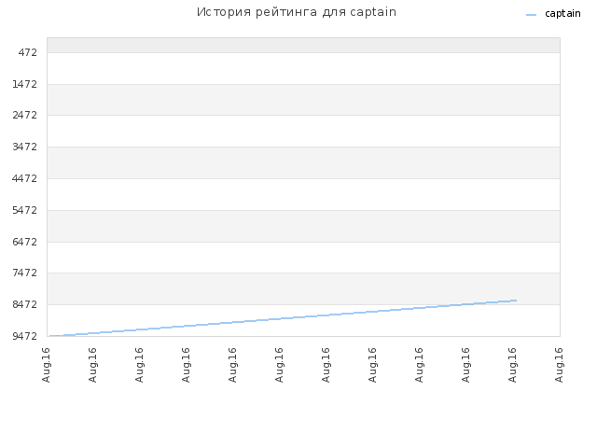
Task: Click the 8472 y-axis tick label
Action: click(25, 304)
